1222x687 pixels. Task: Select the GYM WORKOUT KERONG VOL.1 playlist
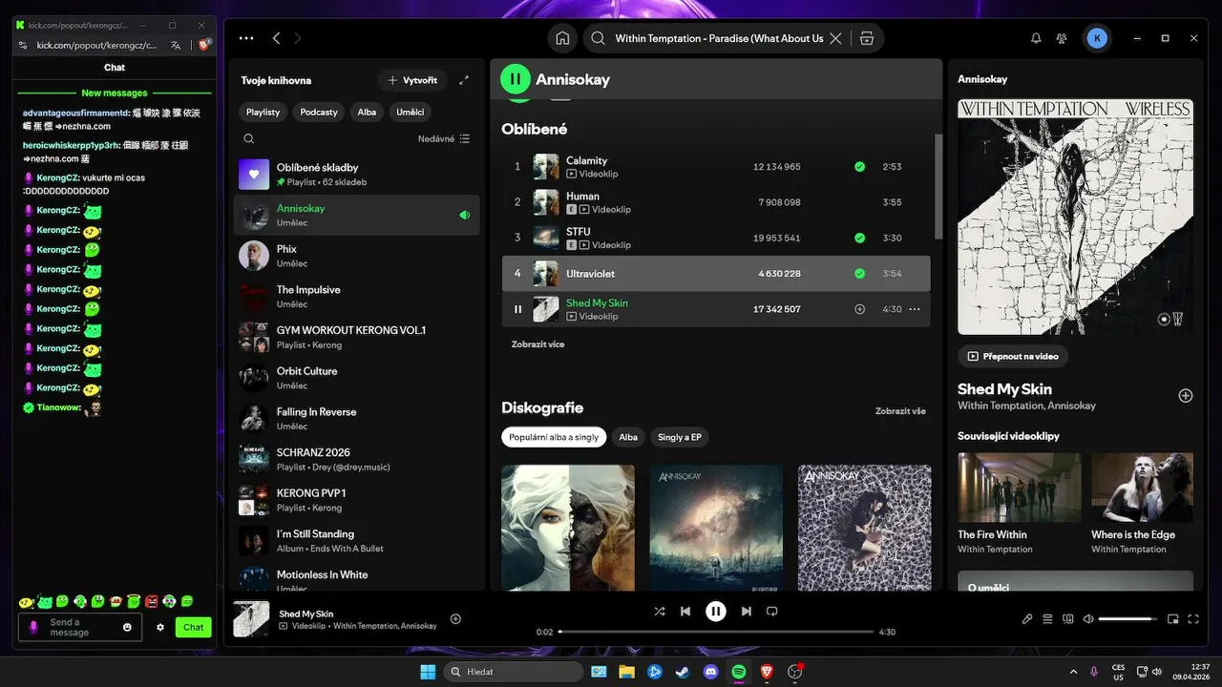(x=357, y=337)
